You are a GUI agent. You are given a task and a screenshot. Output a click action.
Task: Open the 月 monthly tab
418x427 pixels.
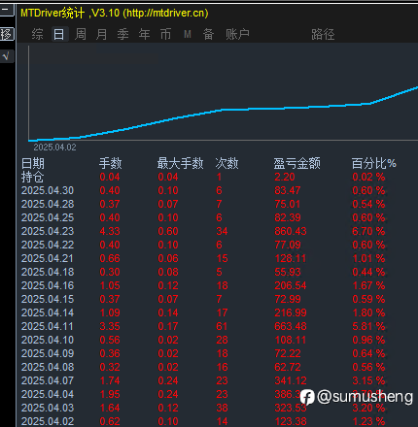pos(102,34)
